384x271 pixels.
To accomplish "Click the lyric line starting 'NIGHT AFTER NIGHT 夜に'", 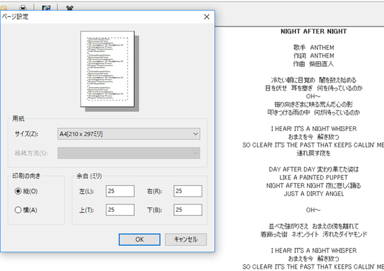I will 314,185.
